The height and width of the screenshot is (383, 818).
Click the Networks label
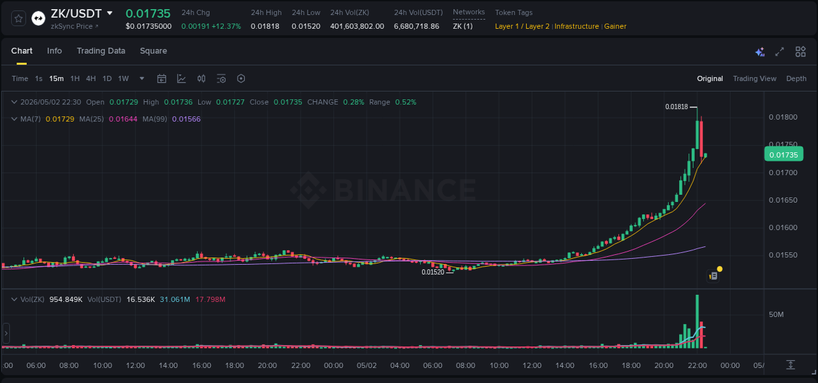tap(469, 12)
